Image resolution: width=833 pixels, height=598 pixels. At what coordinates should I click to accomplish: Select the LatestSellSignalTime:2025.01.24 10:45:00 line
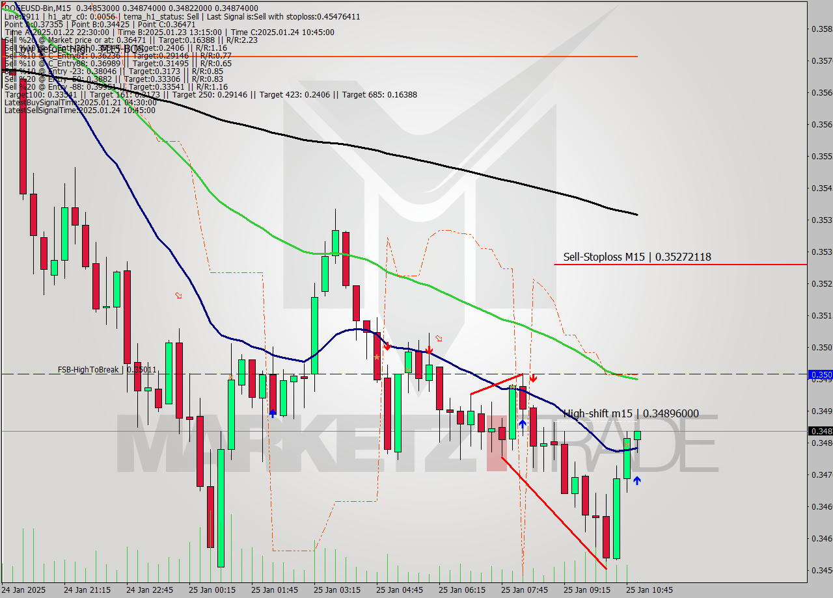[x=81, y=110]
